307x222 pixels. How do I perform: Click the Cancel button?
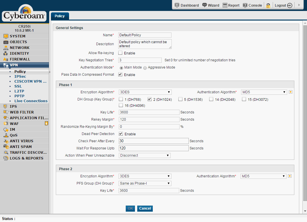click(x=145, y=208)
